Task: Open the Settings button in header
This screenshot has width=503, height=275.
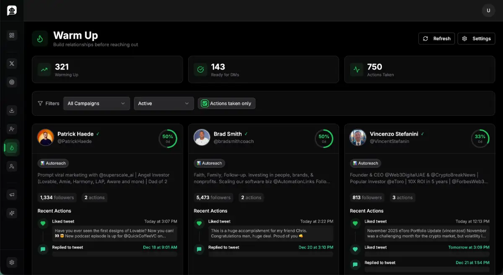Action: pos(476,39)
